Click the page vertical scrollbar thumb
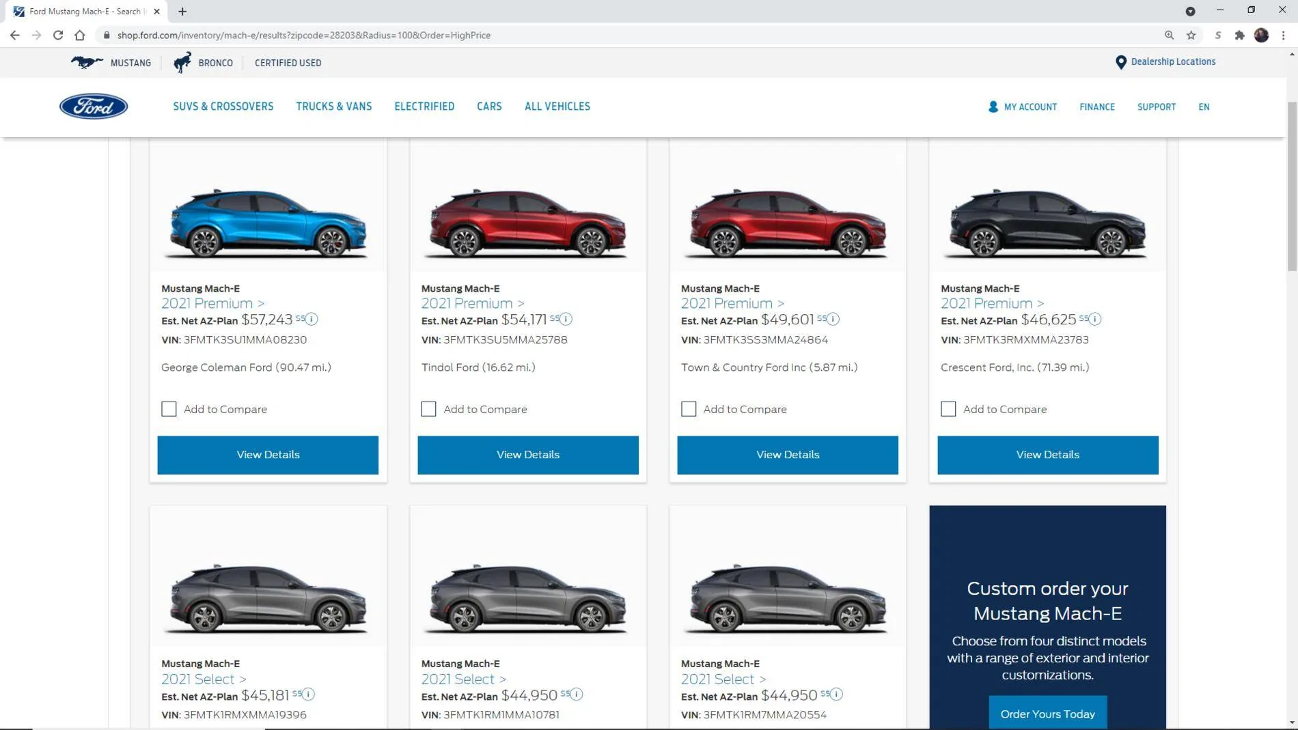1298x730 pixels. [1292, 186]
